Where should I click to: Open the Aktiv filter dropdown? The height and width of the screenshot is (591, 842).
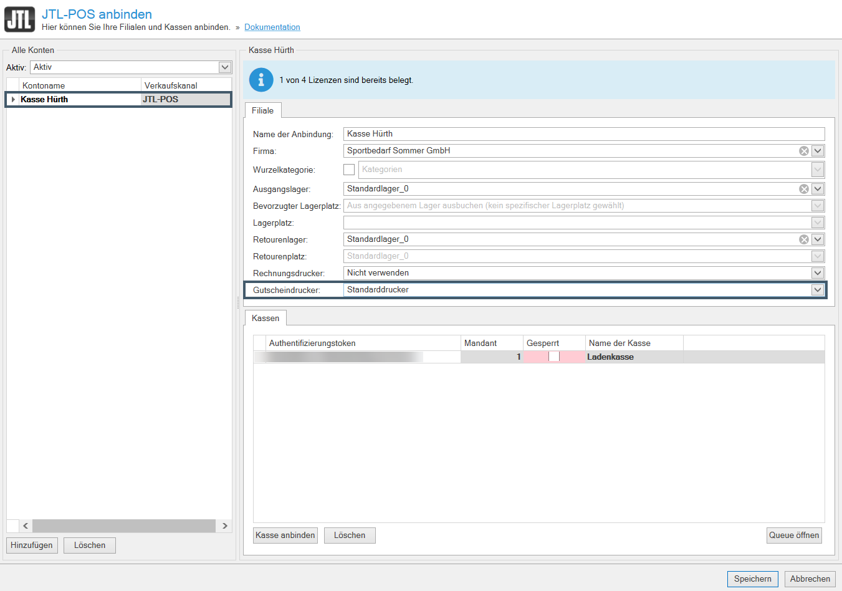tap(225, 67)
